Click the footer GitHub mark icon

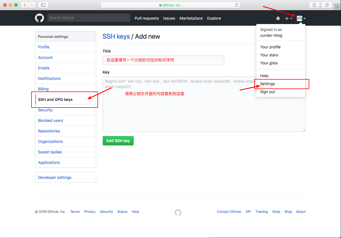pos(178,212)
